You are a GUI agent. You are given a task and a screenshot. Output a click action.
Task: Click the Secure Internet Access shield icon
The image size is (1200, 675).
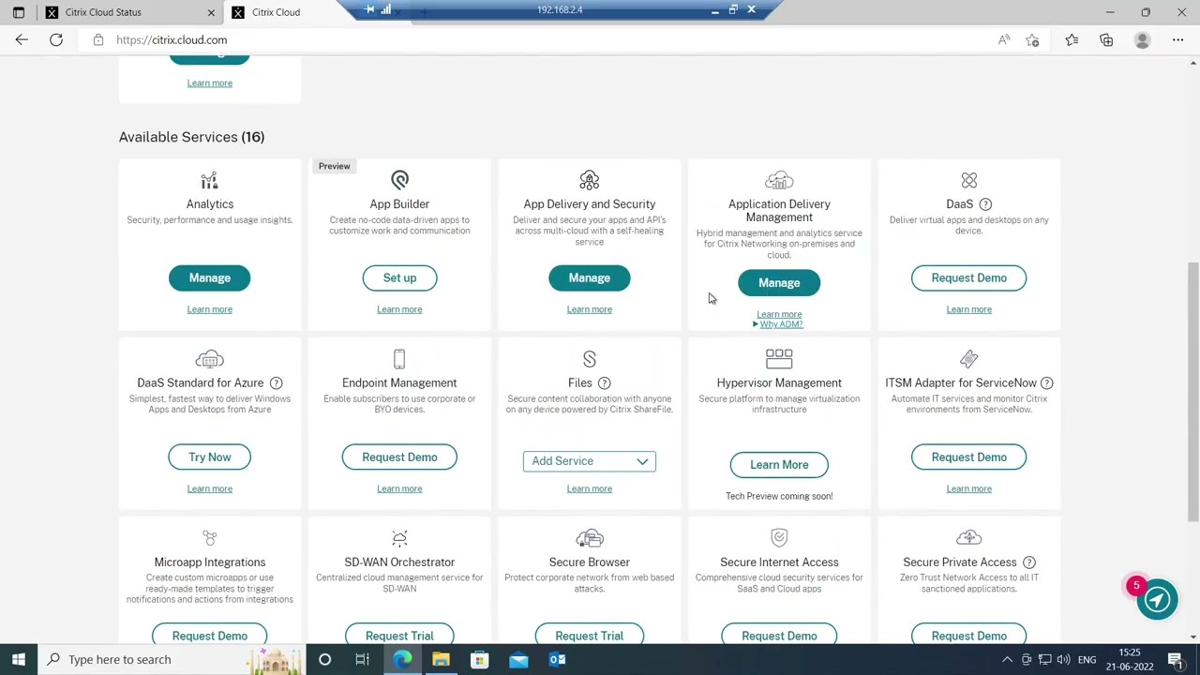(x=779, y=537)
